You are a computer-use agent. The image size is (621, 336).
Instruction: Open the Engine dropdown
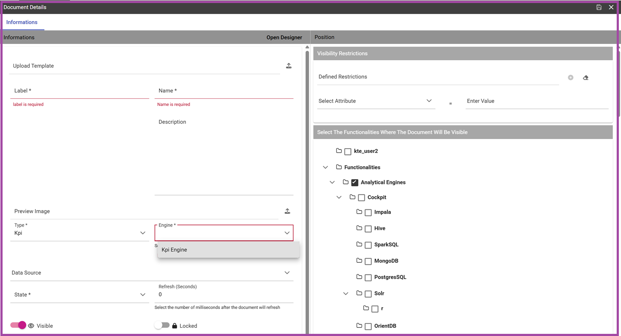pyautogui.click(x=224, y=233)
